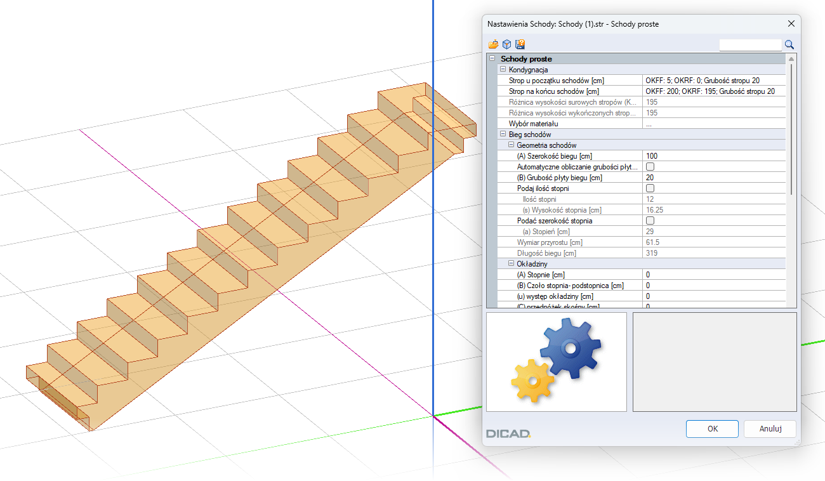Click the property list vertical scrollbar

[791, 127]
